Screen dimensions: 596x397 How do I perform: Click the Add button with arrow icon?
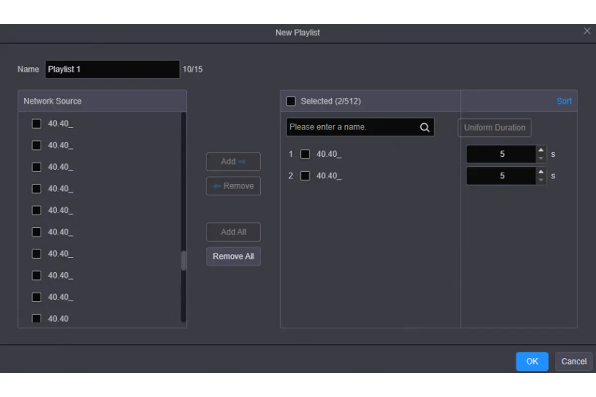click(x=233, y=161)
